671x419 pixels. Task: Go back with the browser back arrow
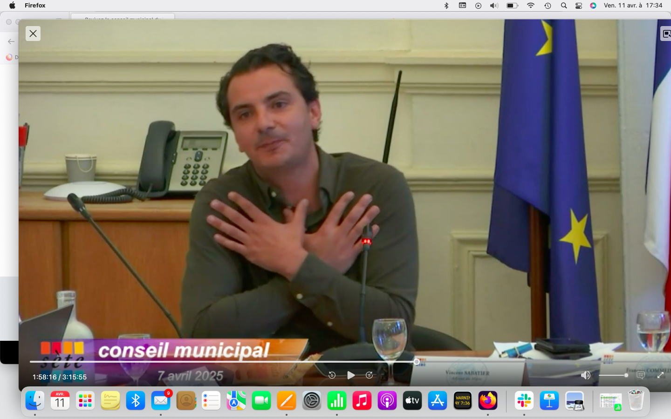coord(11,41)
